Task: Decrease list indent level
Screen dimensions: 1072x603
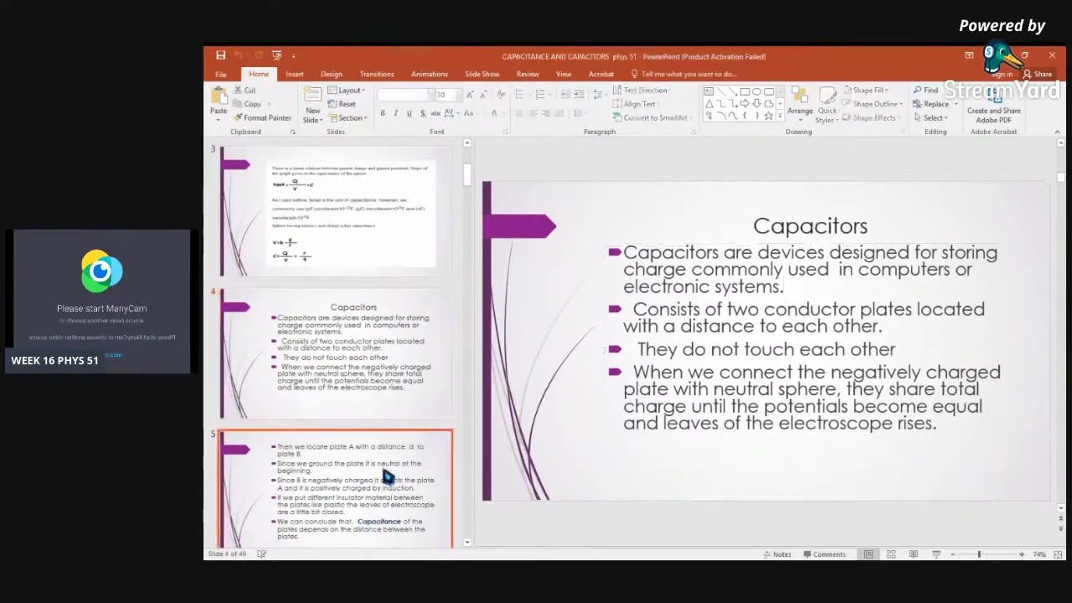Action: (565, 94)
